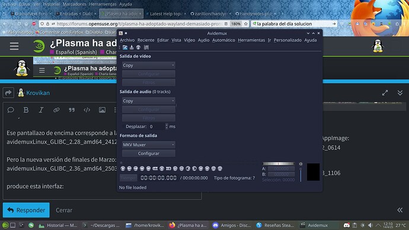Expand the forum composer to full screen

(x=385, y=93)
